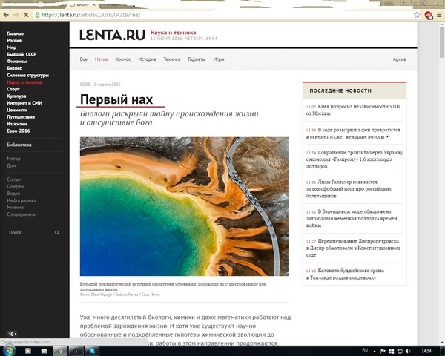The height and width of the screenshot is (356, 445).
Task: Open Евро-2016 in the sidebar
Action: pos(19,131)
